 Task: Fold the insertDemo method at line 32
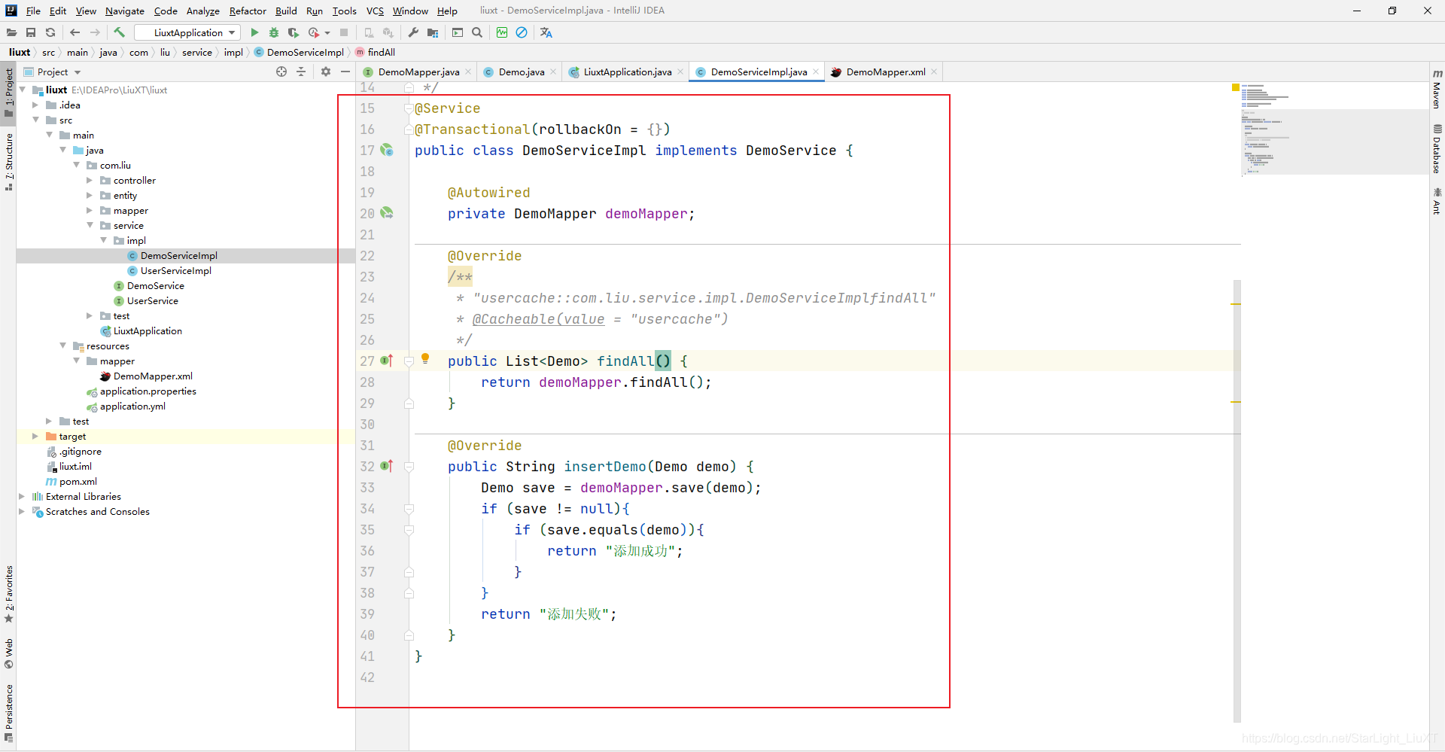click(x=409, y=467)
